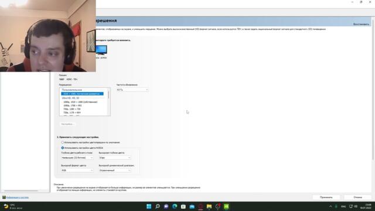Pick 1080p, 1920 × 1080 native resolution
This screenshot has height=211, width=375.
click(x=80, y=102)
